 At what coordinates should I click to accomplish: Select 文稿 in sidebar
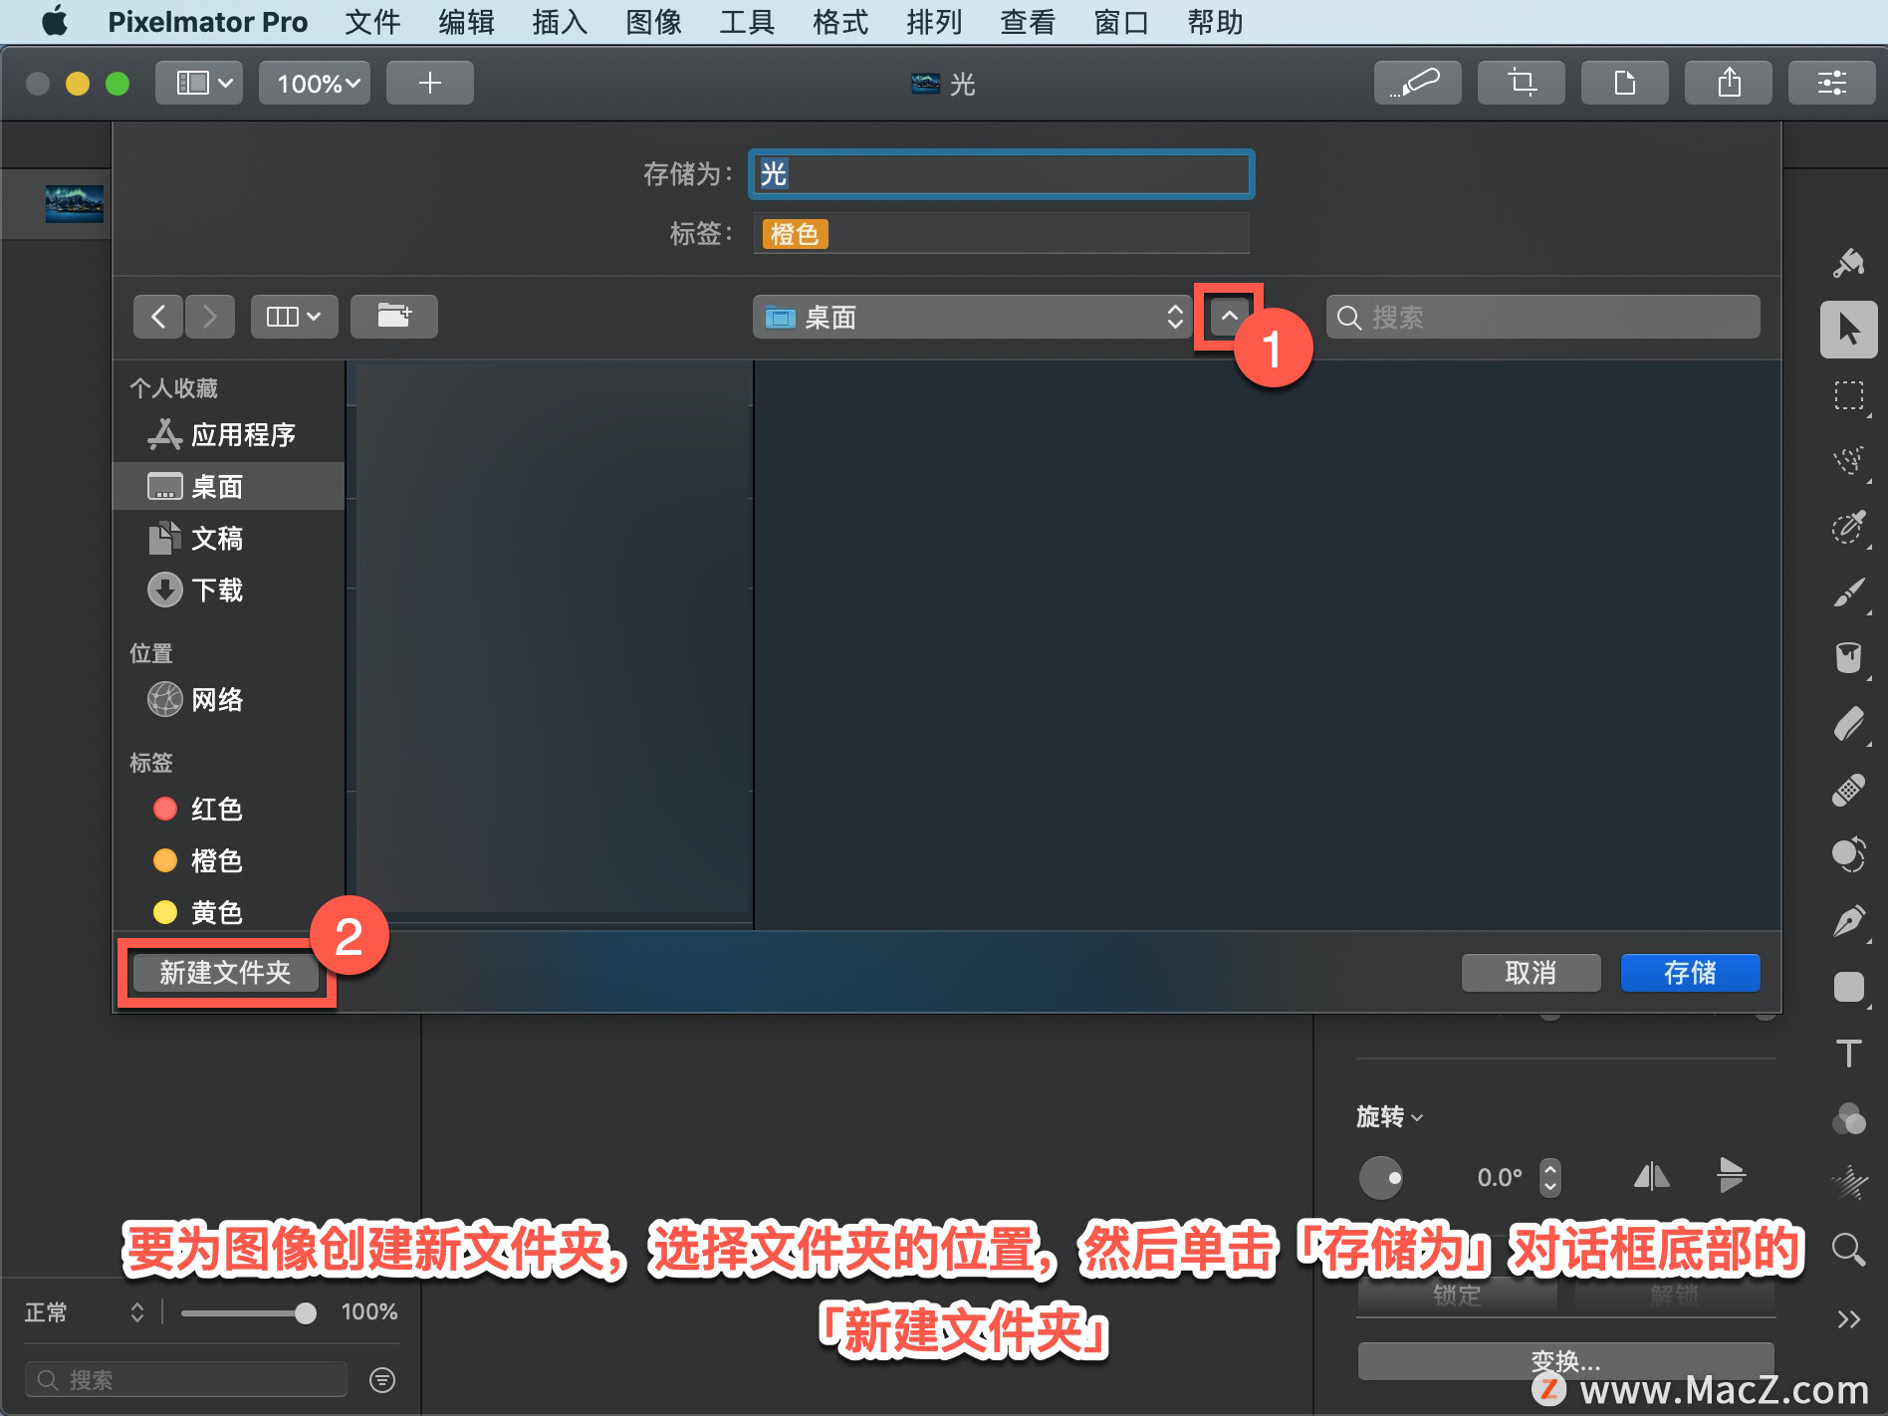[x=229, y=539]
